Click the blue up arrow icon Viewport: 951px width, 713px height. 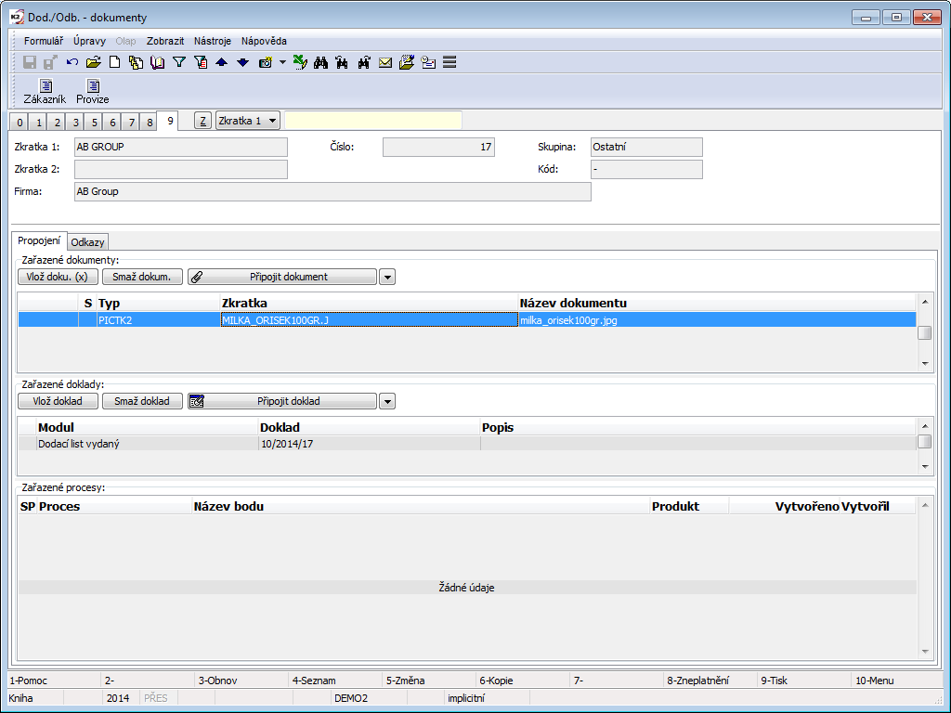221,63
